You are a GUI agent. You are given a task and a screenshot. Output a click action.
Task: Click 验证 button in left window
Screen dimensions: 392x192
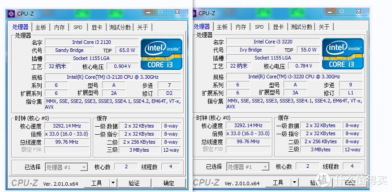[134, 183]
